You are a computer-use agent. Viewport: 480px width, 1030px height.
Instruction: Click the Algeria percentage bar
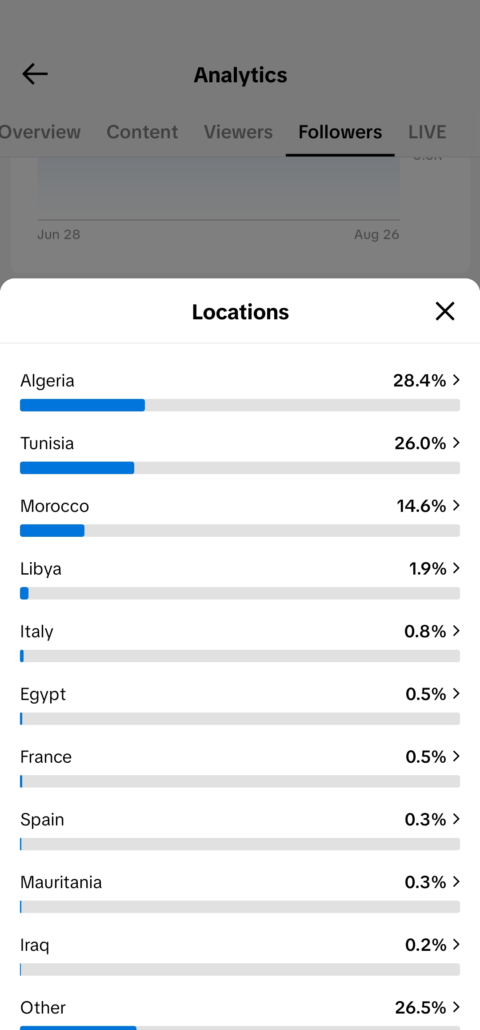click(240, 405)
